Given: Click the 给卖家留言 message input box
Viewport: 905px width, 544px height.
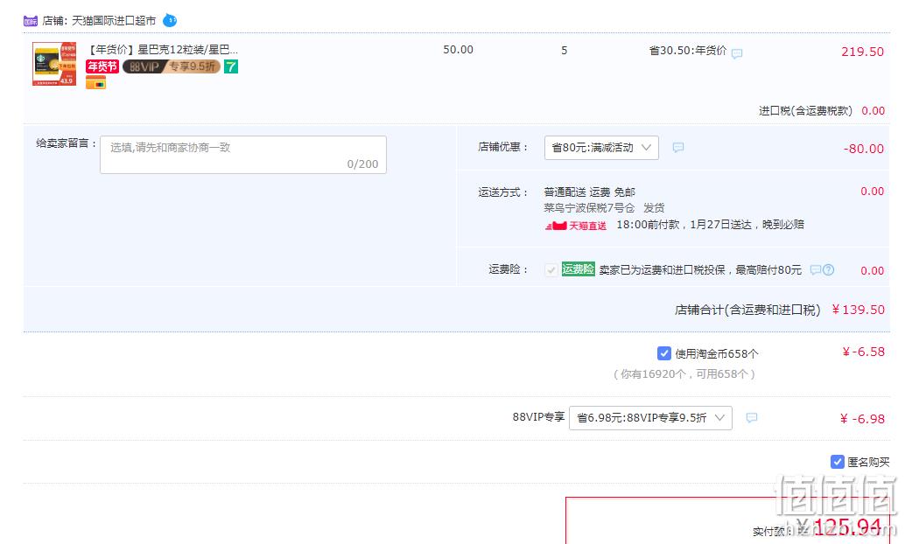Looking at the screenshot, I should pyautogui.click(x=243, y=155).
